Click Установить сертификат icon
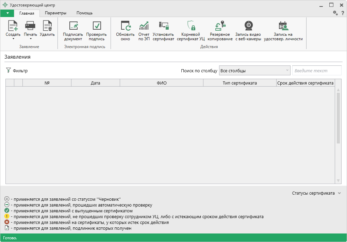This screenshot has width=347, height=242. 163,26
